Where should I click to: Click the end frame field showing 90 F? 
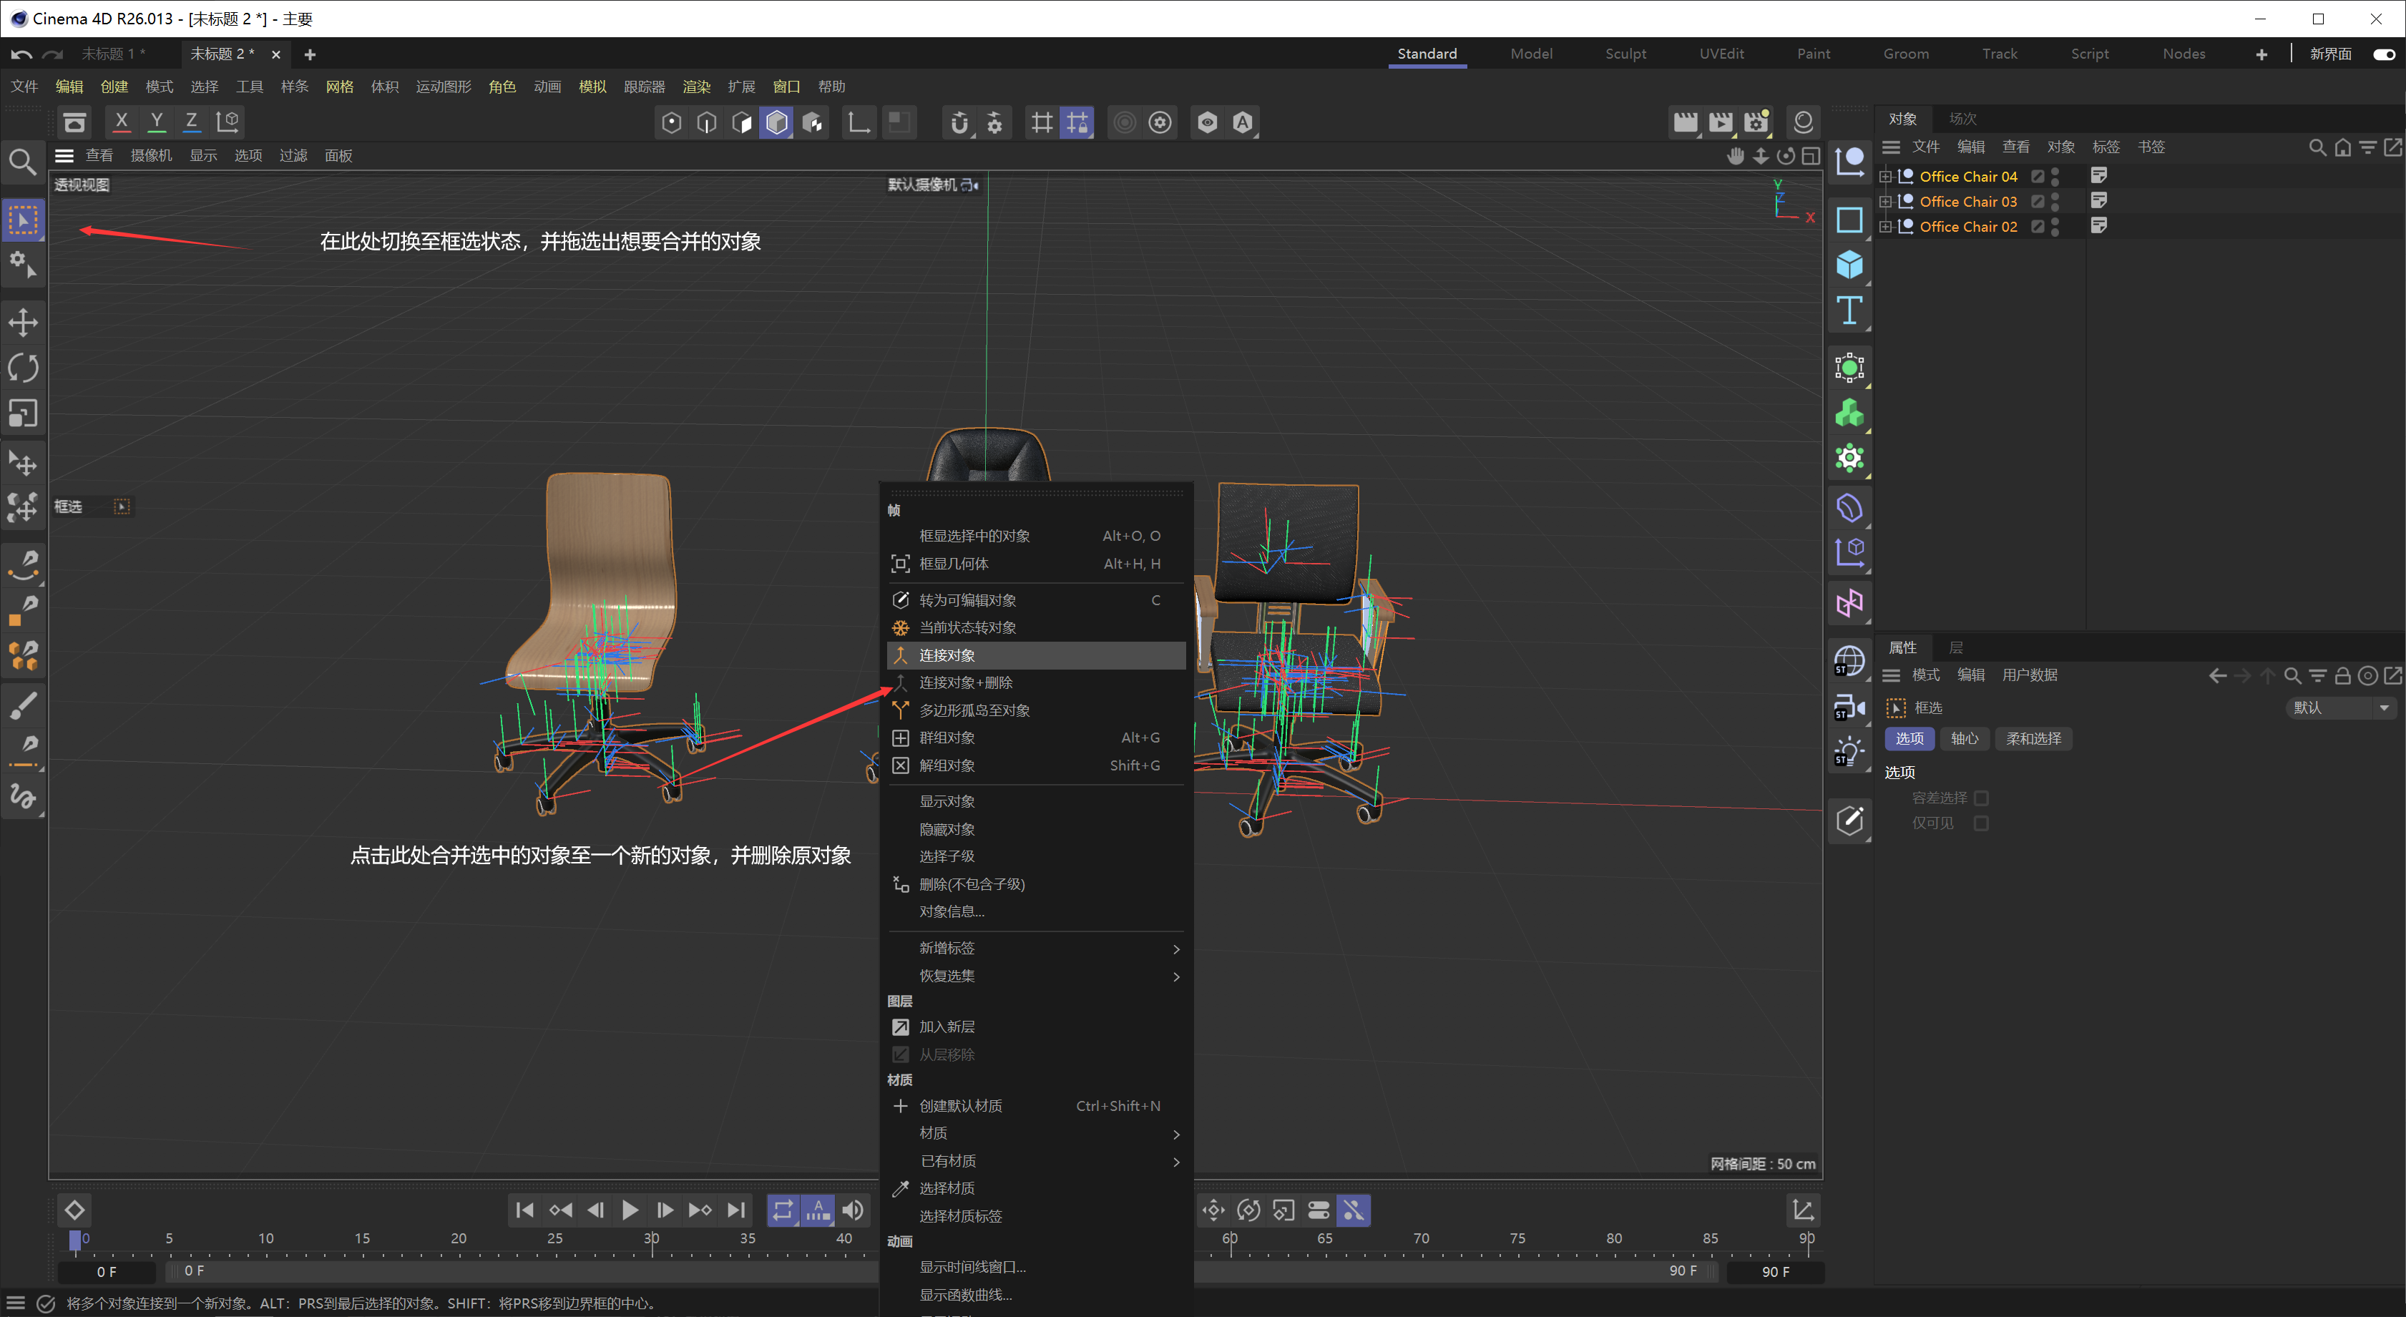(x=1774, y=1271)
